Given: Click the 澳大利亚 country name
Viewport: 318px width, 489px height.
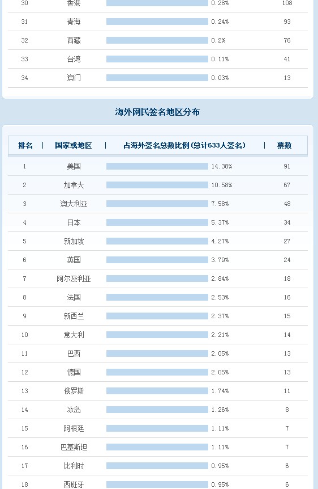Looking at the screenshot, I should pos(74,204).
